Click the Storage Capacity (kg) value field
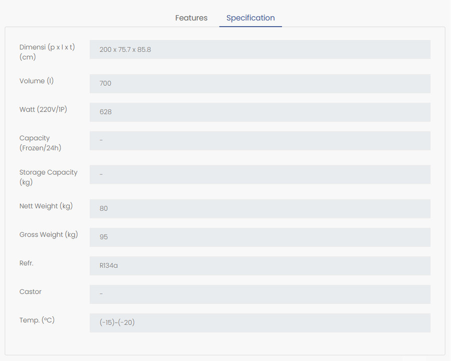Screen dimensions: 451x361 click(260, 174)
